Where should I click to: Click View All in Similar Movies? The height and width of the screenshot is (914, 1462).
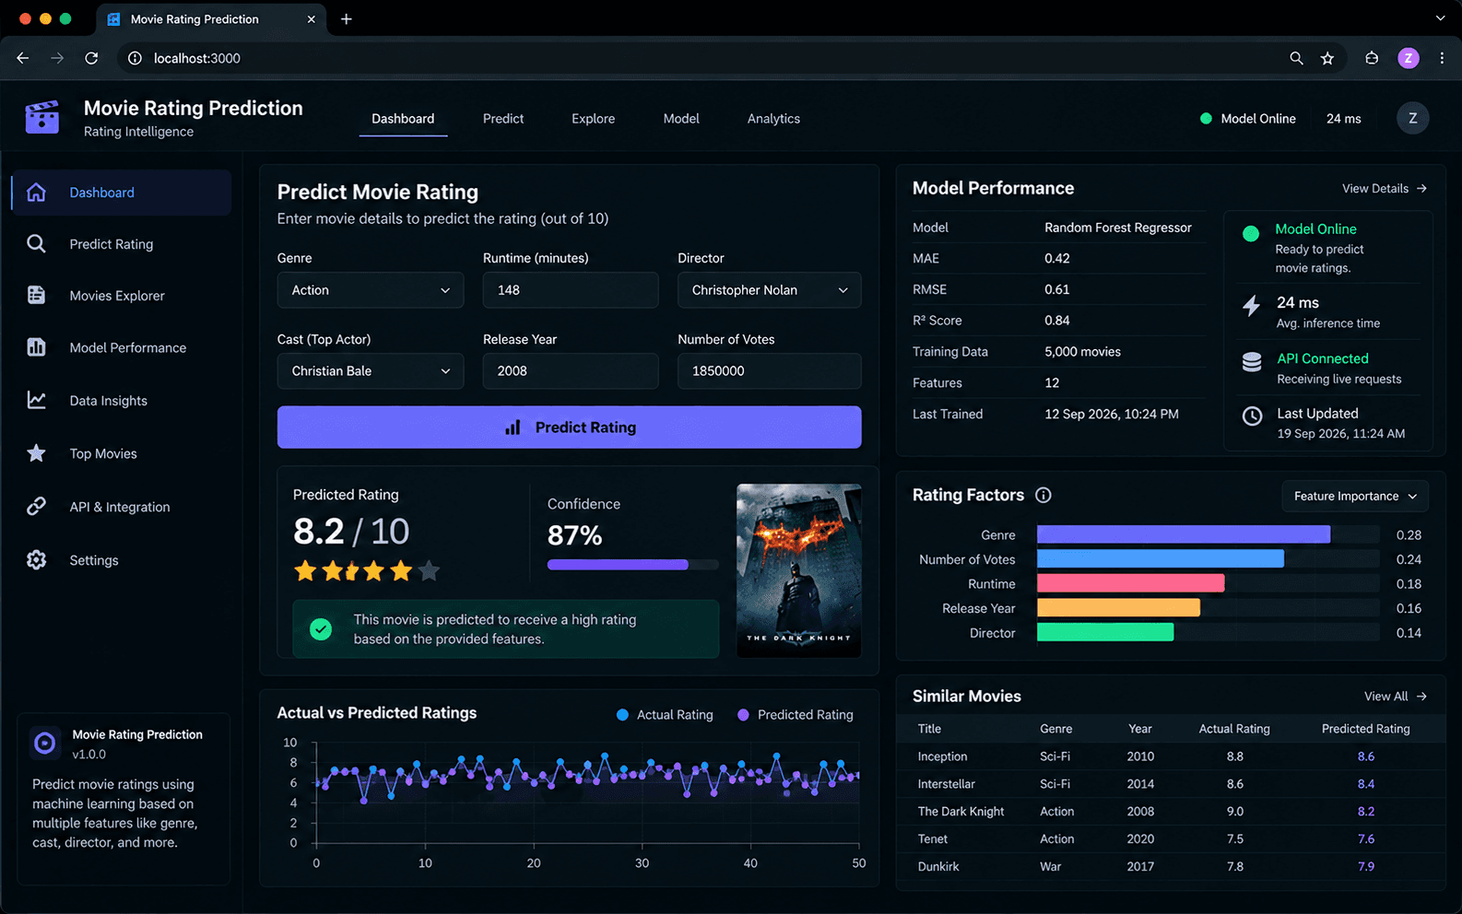tap(1396, 697)
